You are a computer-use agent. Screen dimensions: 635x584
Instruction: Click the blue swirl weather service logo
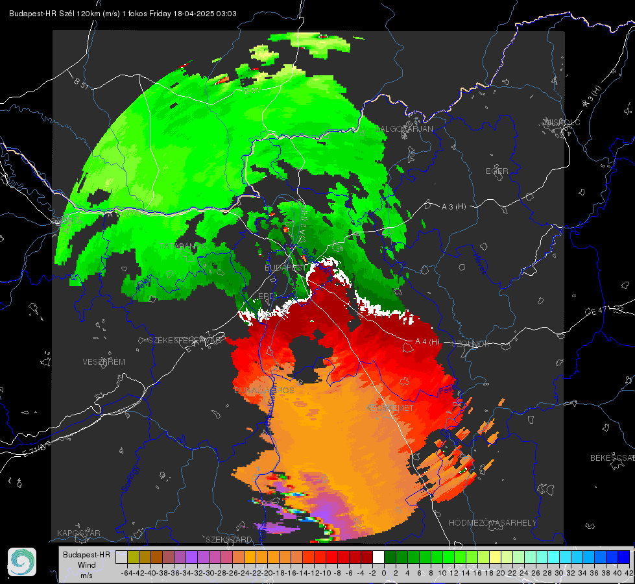click(22, 562)
